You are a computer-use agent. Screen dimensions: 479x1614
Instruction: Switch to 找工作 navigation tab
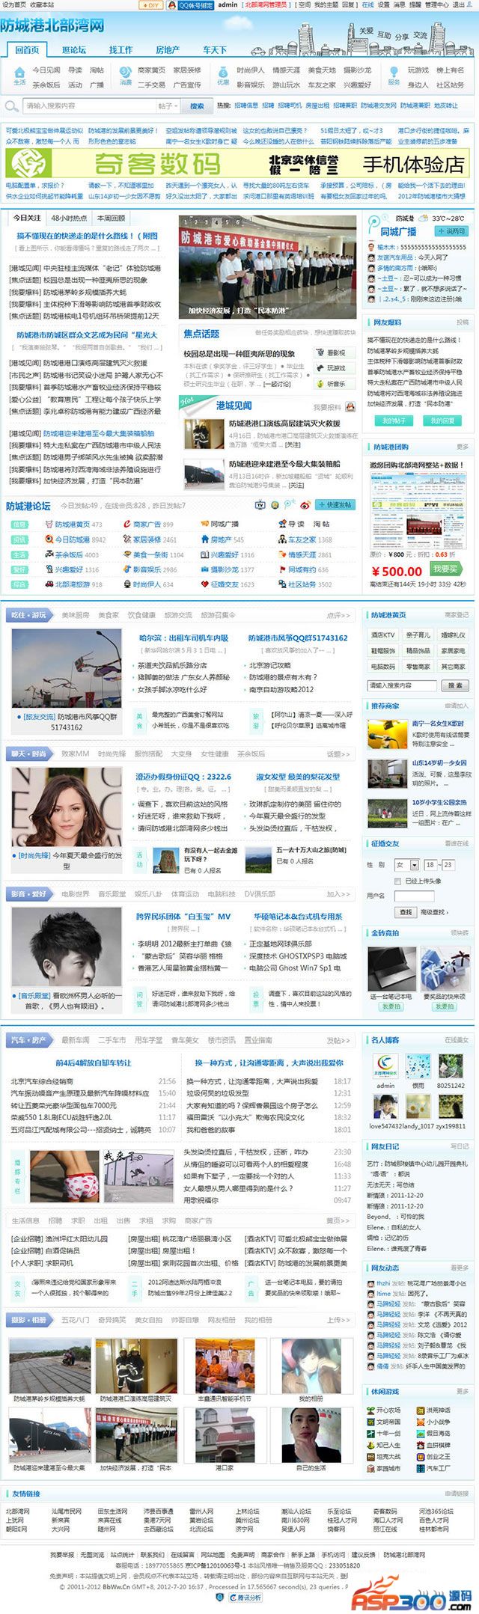point(120,49)
